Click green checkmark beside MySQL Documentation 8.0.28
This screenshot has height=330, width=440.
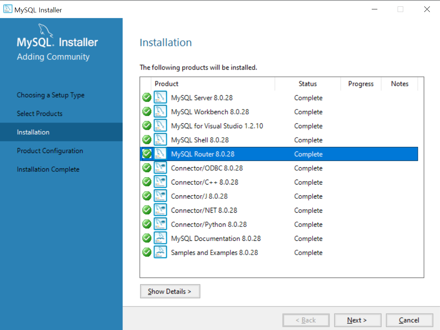coord(147,238)
